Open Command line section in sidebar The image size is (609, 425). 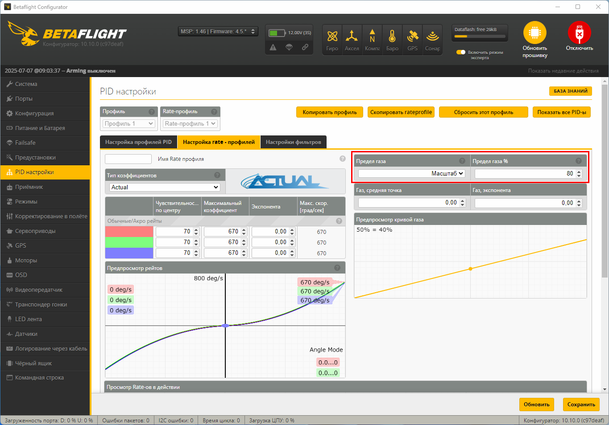click(x=45, y=378)
